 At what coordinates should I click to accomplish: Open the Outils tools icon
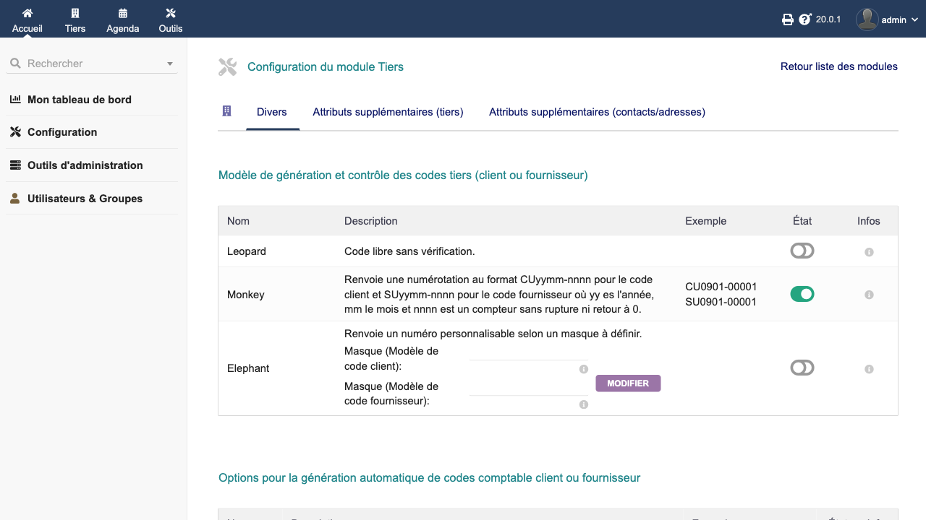click(171, 13)
